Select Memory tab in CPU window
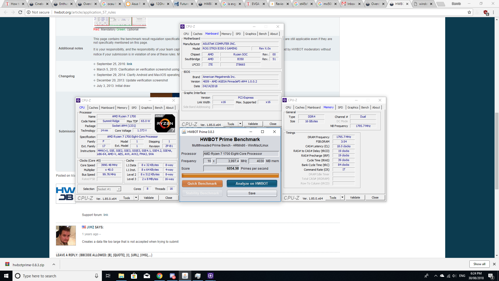The width and height of the screenshot is (499, 281). (122, 108)
